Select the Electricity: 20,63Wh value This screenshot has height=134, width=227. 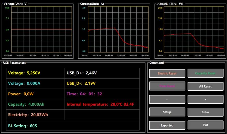click(x=28, y=115)
